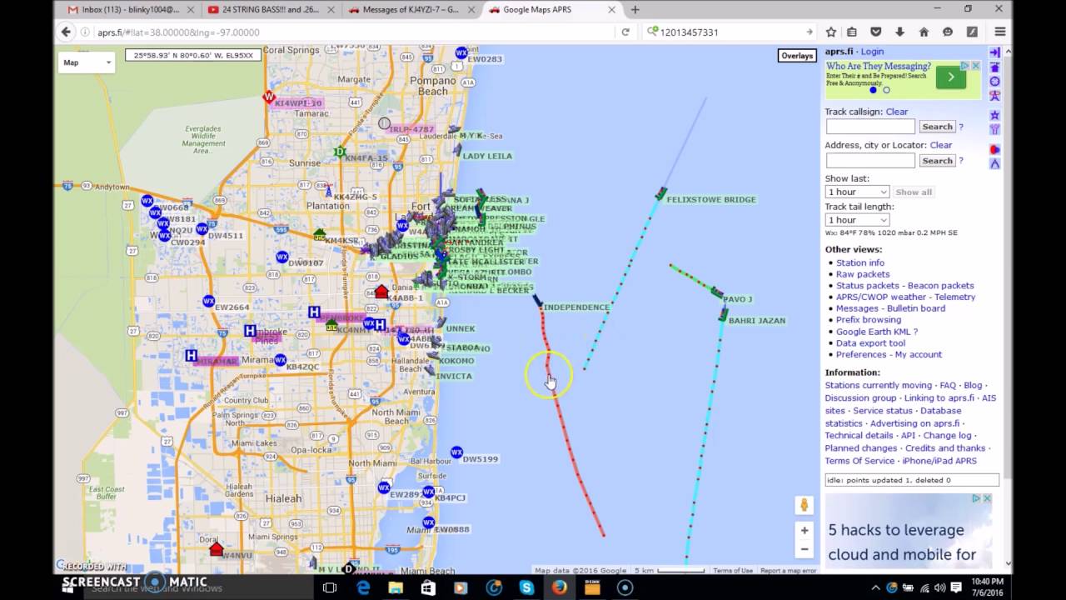Click Search next to Address field

[937, 161]
